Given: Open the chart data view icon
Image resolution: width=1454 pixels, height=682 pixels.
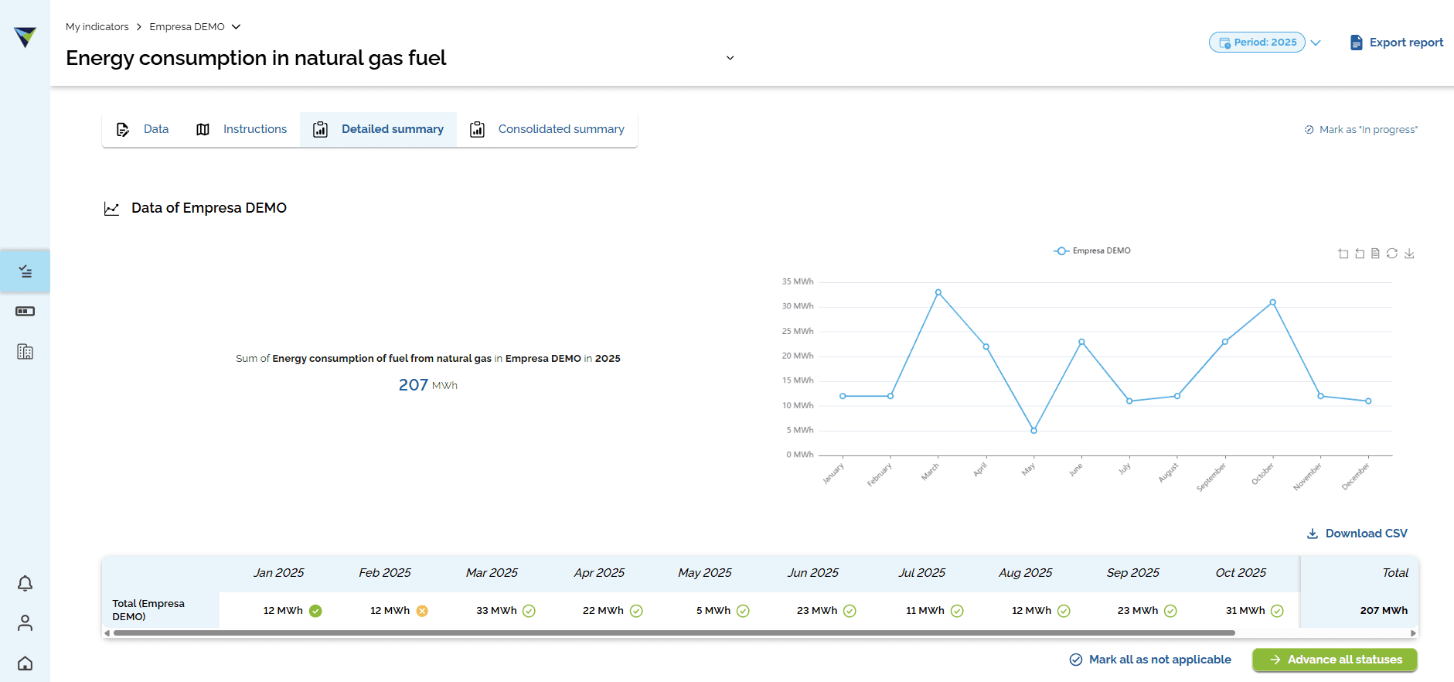Looking at the screenshot, I should [1375, 254].
